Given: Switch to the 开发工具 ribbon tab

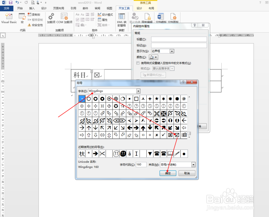Looking at the screenshot, I should (x=124, y=8).
